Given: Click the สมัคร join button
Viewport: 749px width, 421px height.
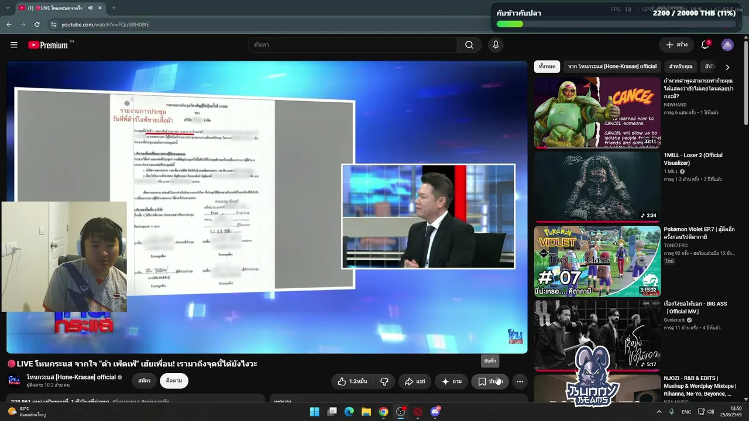Looking at the screenshot, I should tap(145, 381).
